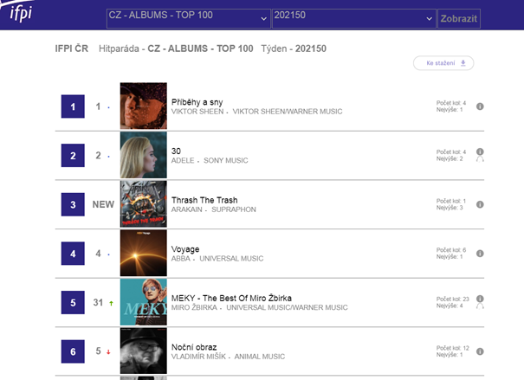Click green up arrow in MEKY row
Viewport: 524px width, 380px height.
tap(111, 303)
